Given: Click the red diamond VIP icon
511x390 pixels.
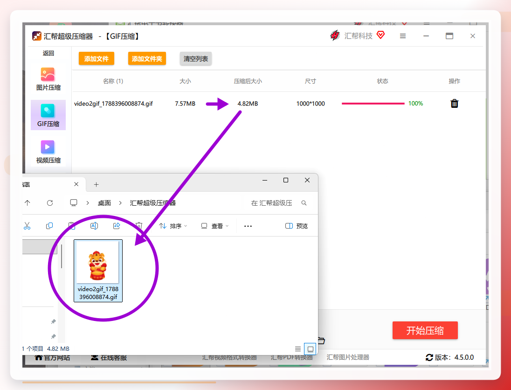Looking at the screenshot, I should 380,35.
